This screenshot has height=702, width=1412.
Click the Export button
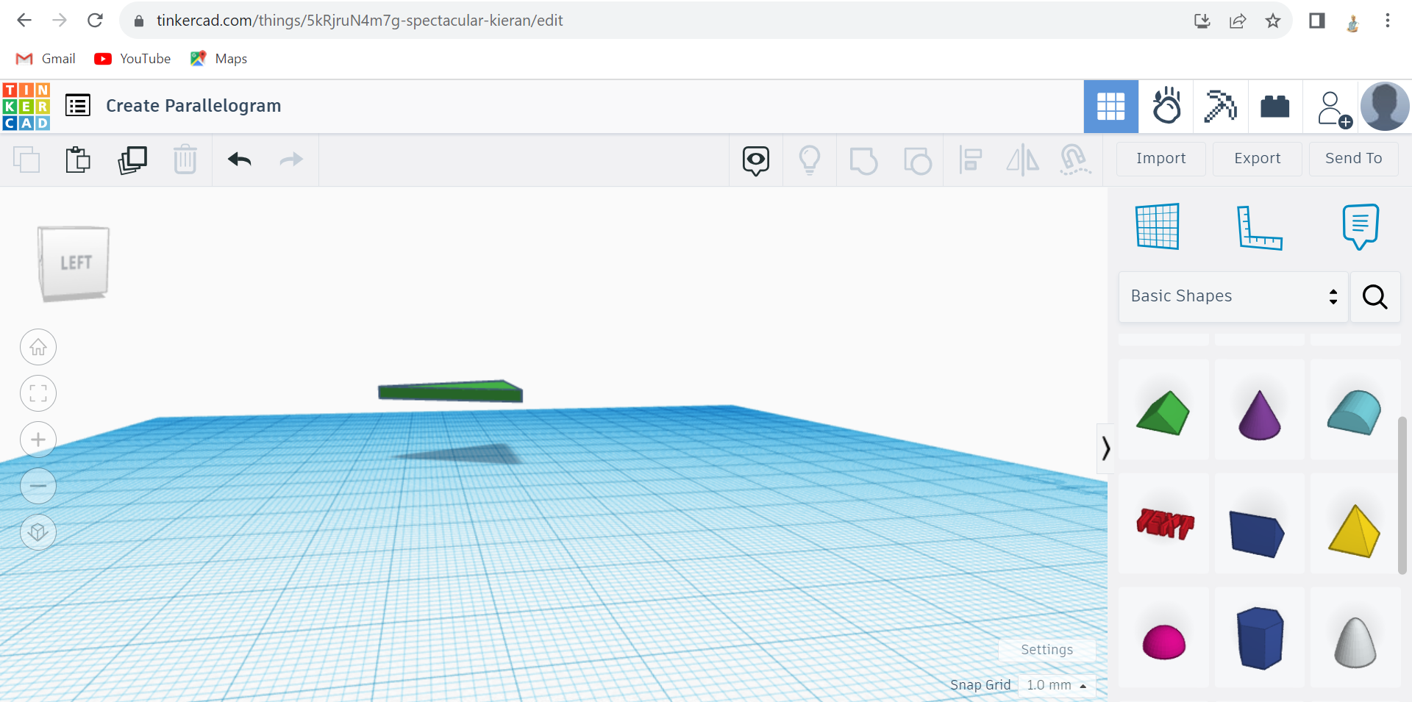(1257, 159)
